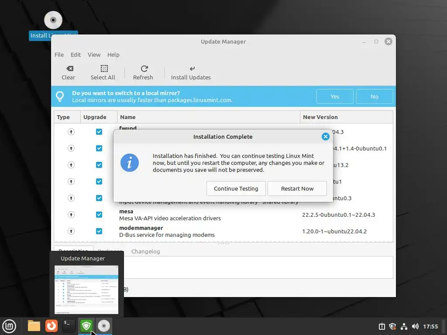Click the update type arrow for mesa row
Screen dimensions: 447x335
71,215
